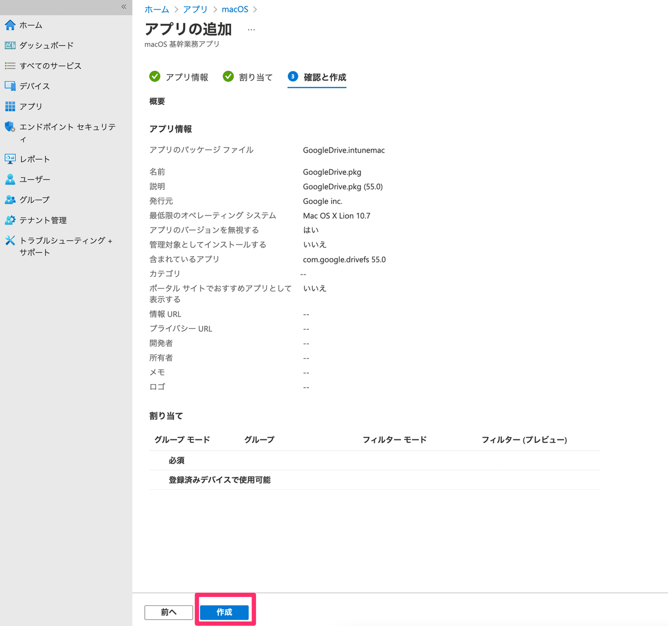Click the Tenant administration gear icon
The width and height of the screenshot is (668, 626).
point(10,220)
